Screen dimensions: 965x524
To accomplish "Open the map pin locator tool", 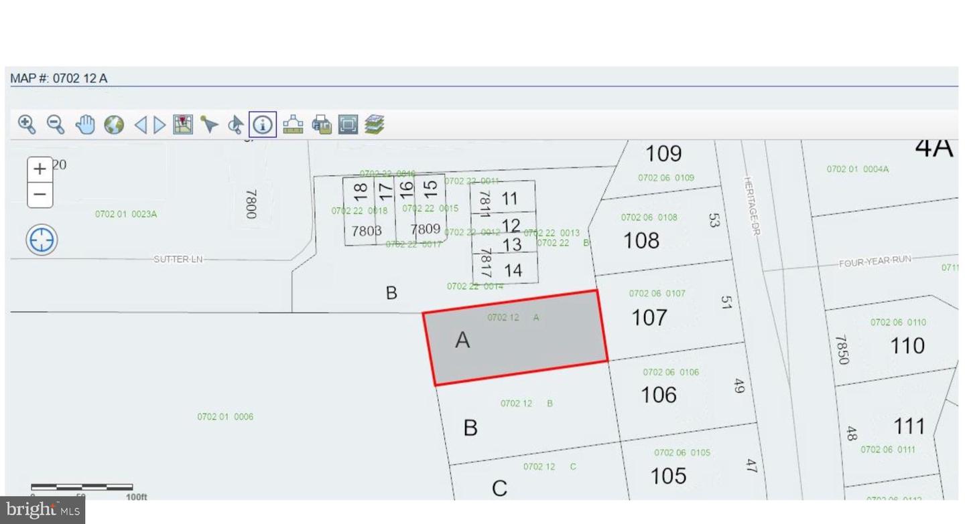I will (x=183, y=124).
